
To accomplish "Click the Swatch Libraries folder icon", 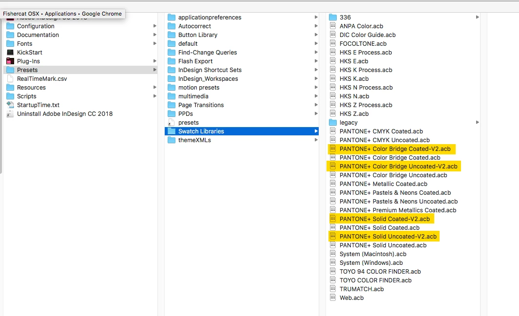I will tap(172, 131).
